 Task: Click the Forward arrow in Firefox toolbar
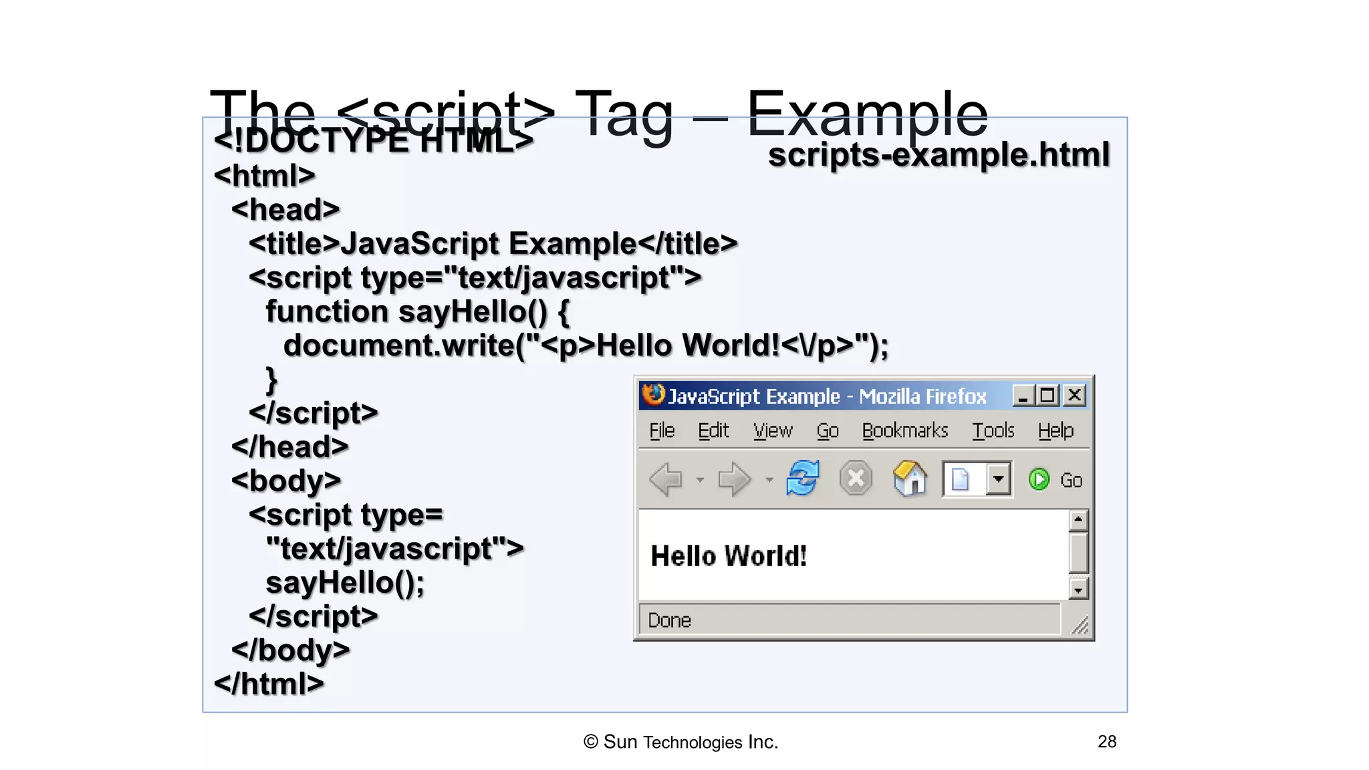coord(735,479)
